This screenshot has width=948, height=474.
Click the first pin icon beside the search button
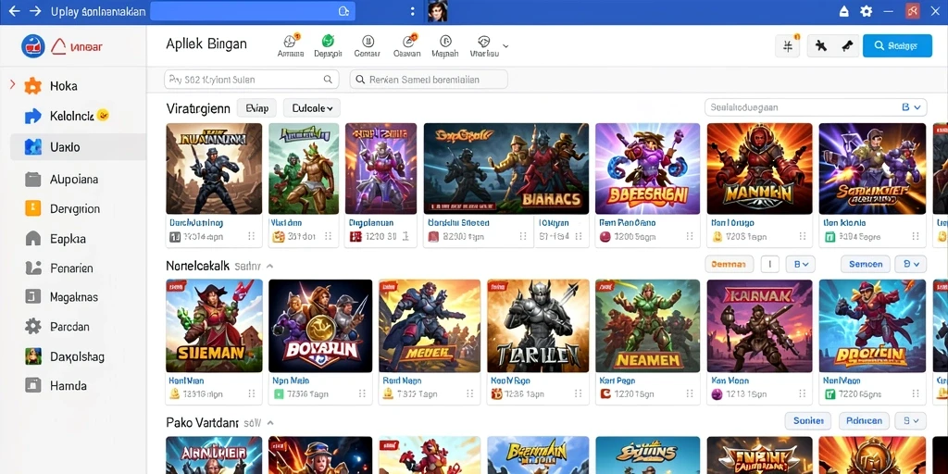pos(820,46)
